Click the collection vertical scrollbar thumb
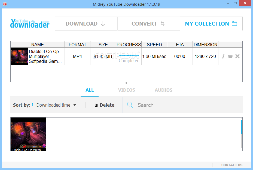 click(x=242, y=127)
